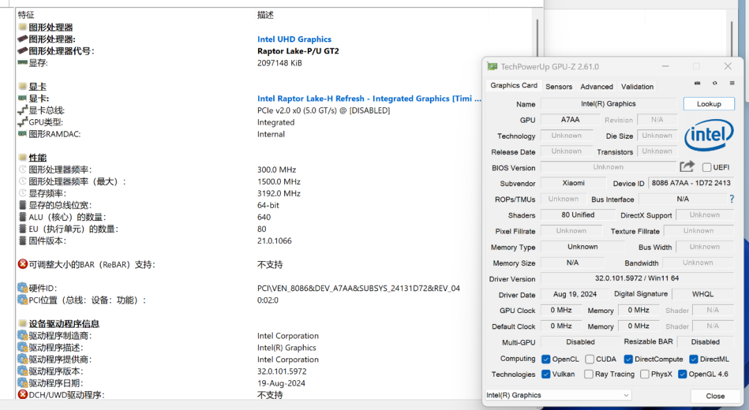Click the bus icon beside 显卡总线

[22, 110]
